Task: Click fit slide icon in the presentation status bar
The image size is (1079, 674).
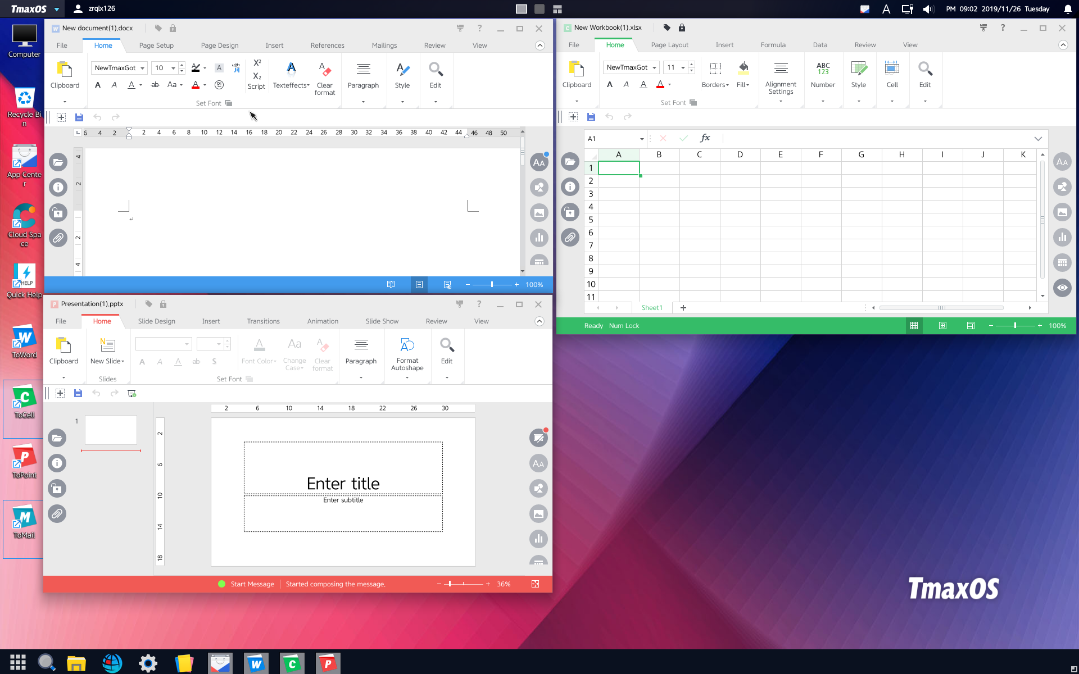Action: point(535,584)
